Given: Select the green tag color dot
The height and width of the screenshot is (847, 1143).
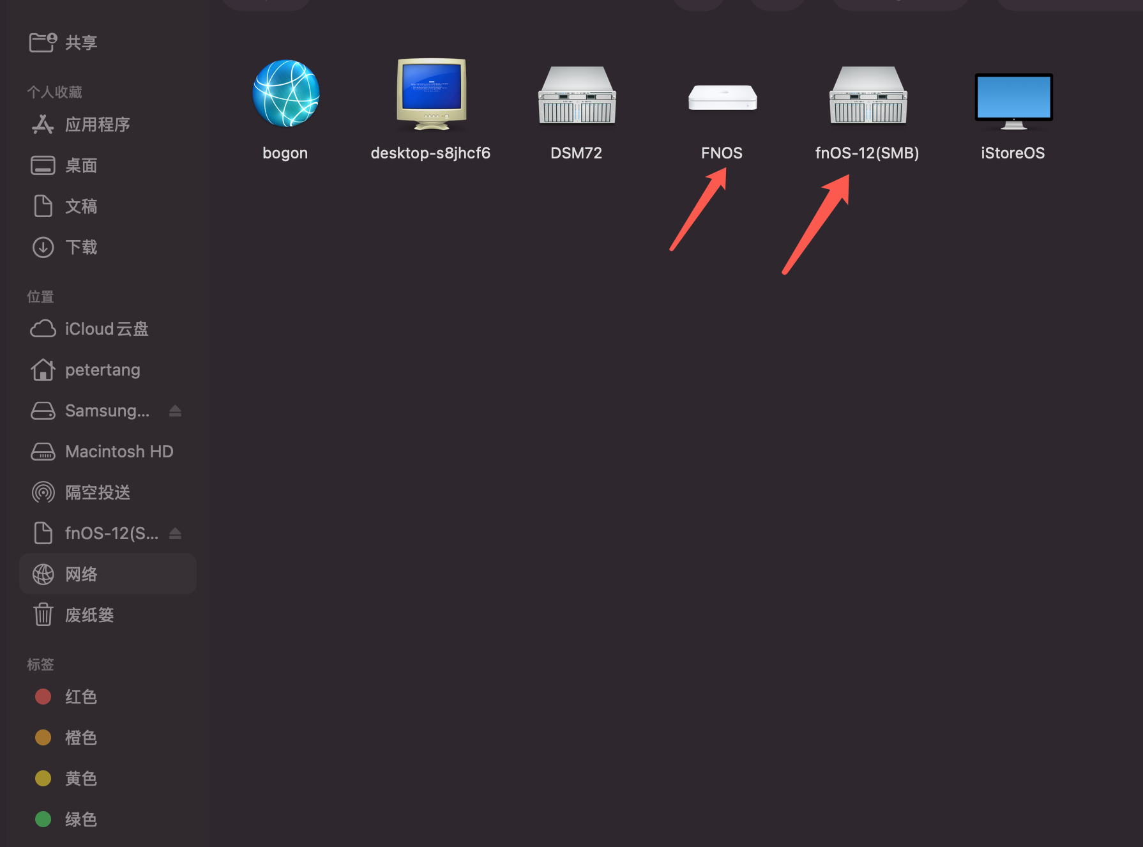Looking at the screenshot, I should pyautogui.click(x=43, y=820).
